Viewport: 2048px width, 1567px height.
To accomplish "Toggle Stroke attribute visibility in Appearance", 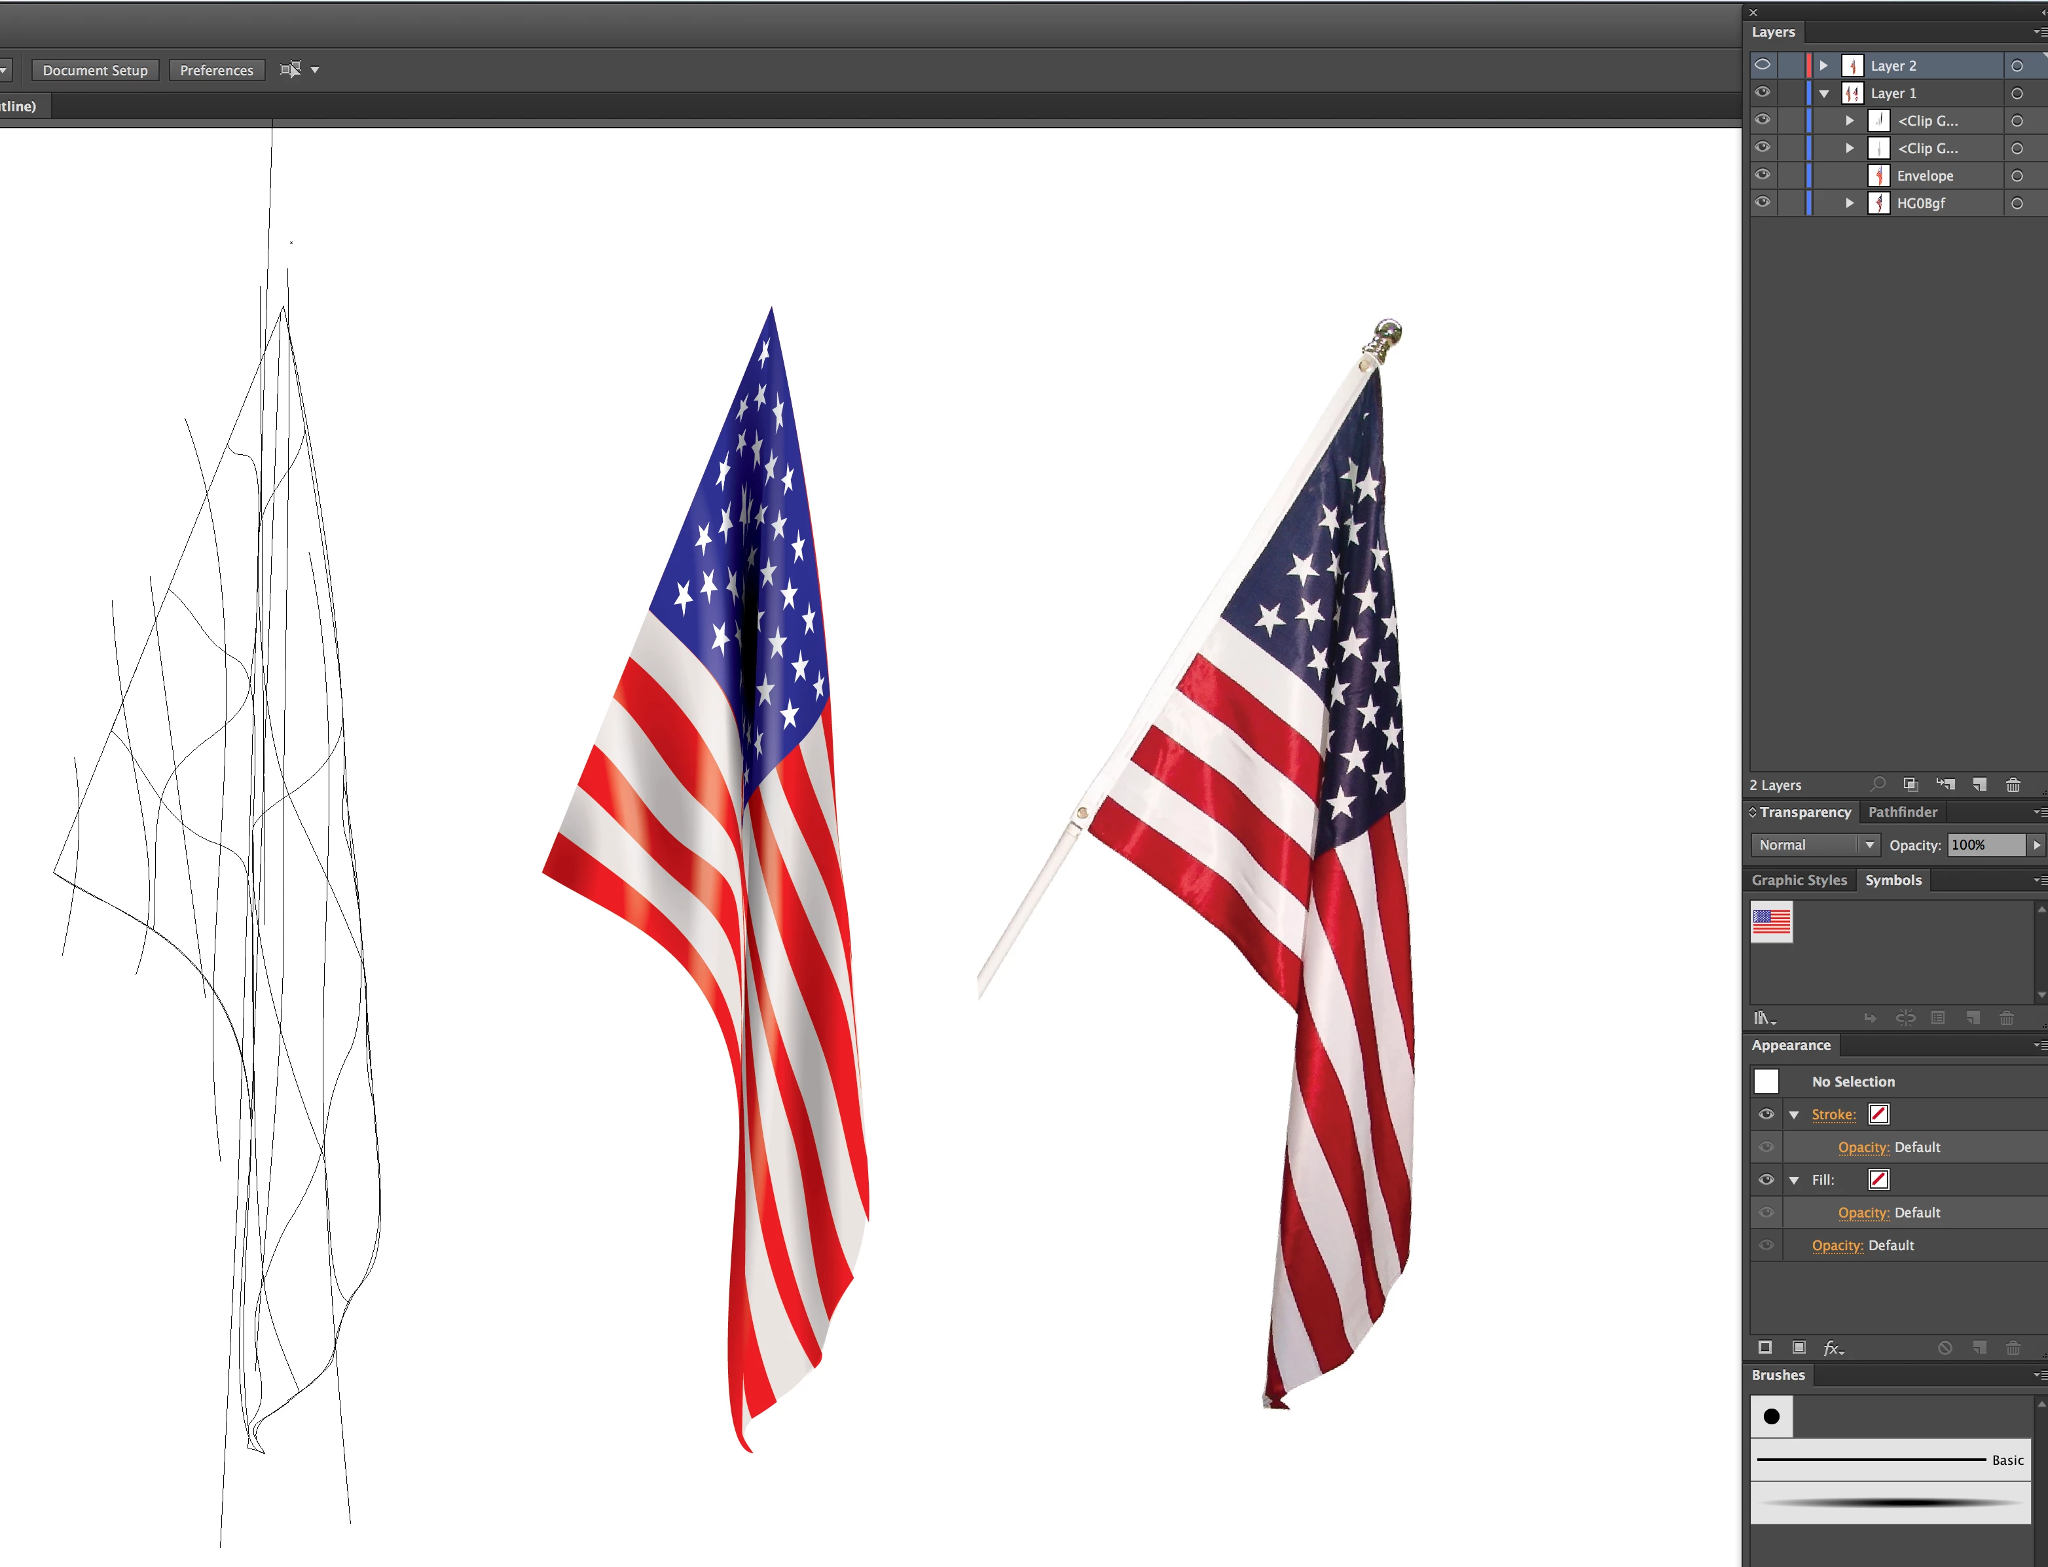I will (1765, 1115).
